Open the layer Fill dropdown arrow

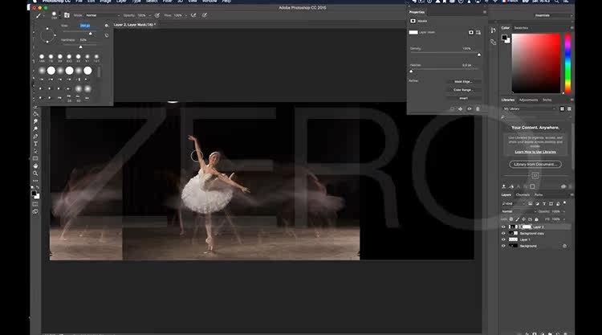pyautogui.click(x=564, y=219)
